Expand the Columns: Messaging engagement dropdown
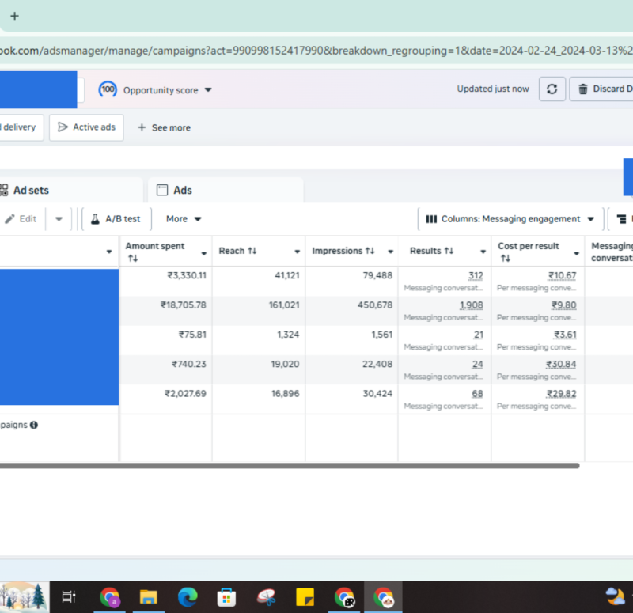This screenshot has height=613, width=633. click(510, 219)
